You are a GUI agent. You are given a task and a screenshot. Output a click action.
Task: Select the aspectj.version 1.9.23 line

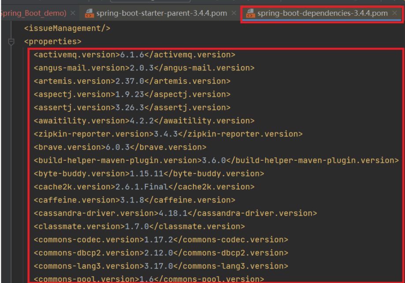pos(132,94)
